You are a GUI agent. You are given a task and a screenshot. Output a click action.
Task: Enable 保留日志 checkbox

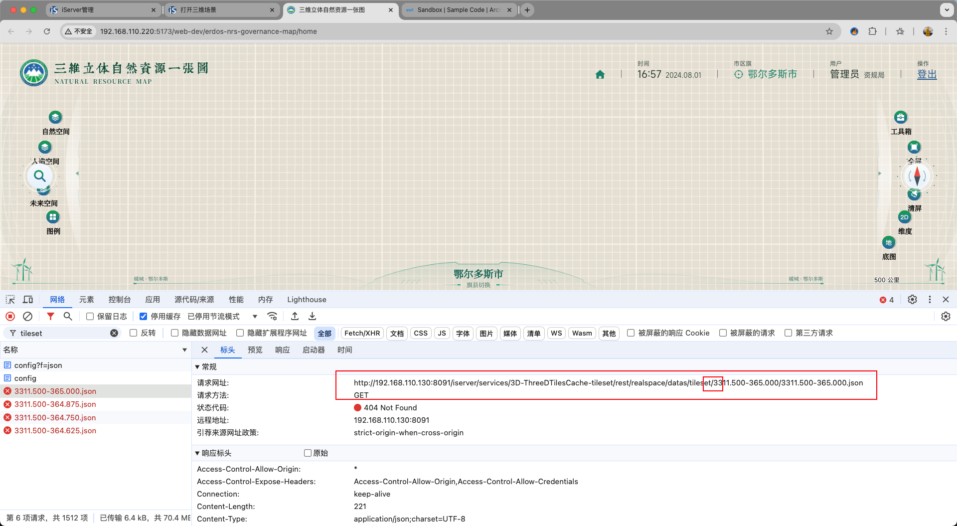(x=90, y=317)
